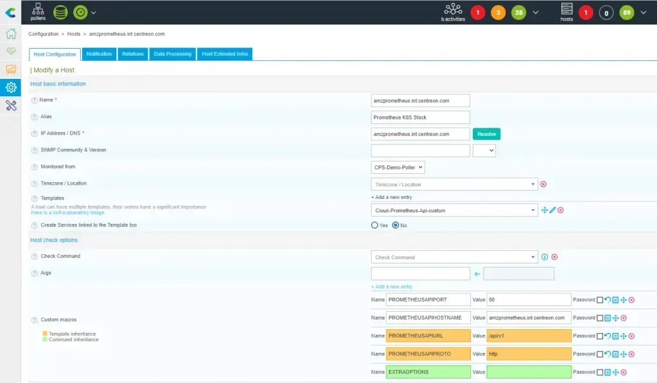Click Add a new entry under Templates
Viewport: 657px width, 383px height.
[x=392, y=198]
